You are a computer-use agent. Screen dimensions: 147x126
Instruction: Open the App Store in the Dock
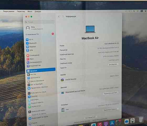click(112, 123)
